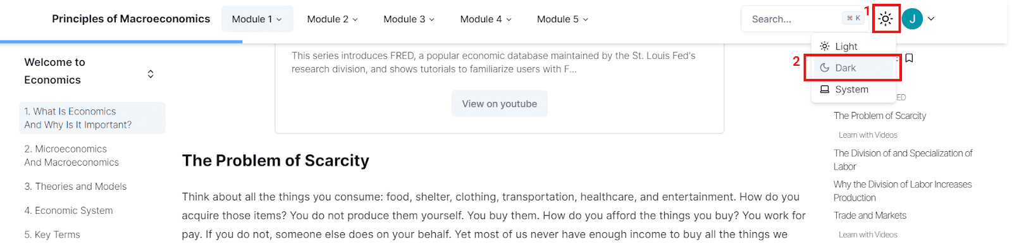
Task: Open the Module 3 dropdown
Action: 409,19
